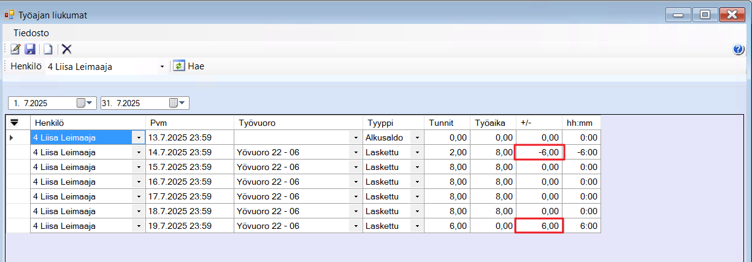752x262 pixels.
Task: Click the Hae search button
Action: click(196, 66)
